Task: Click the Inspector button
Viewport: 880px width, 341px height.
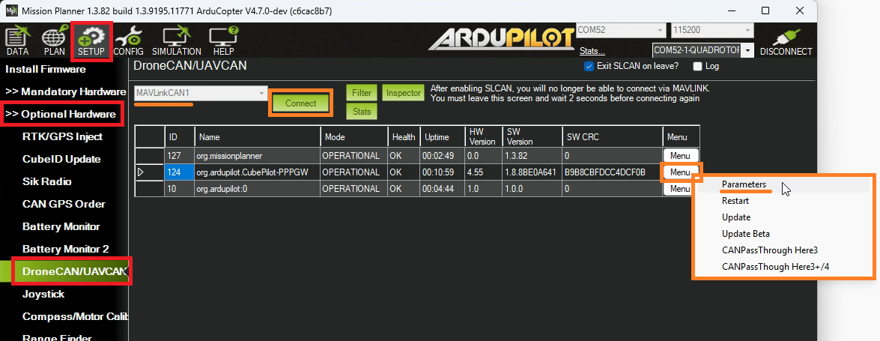Action: [403, 93]
